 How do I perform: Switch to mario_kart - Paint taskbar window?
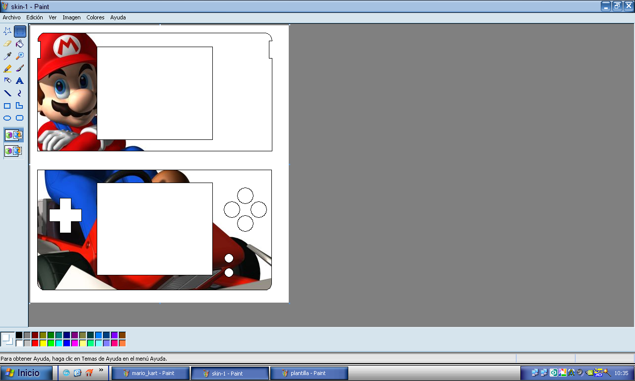(150, 373)
